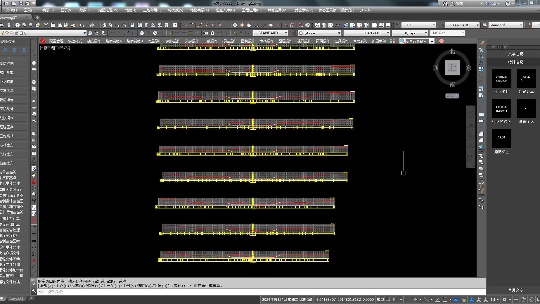This screenshot has height=304, width=540.
Task: Click the user profile icon in survey panel
Action: click(24, 50)
